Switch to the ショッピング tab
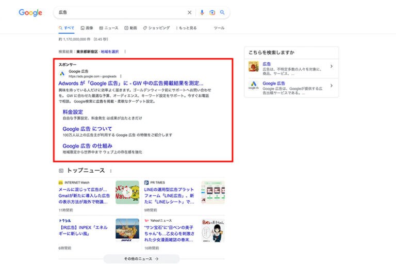The image size is (396, 264). (156, 28)
